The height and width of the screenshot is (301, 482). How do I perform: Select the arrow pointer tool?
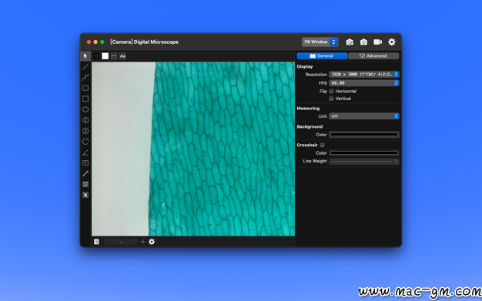coord(85,56)
